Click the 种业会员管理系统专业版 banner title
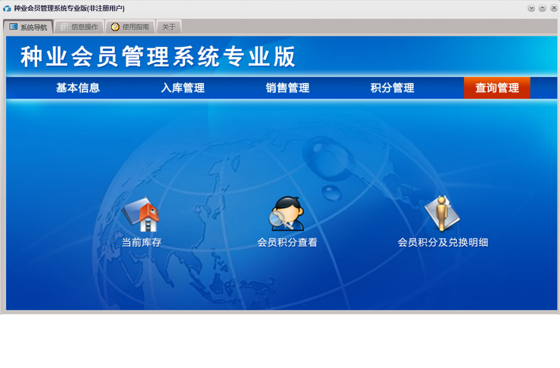Viewport: 560px width, 368px height. 158,56
